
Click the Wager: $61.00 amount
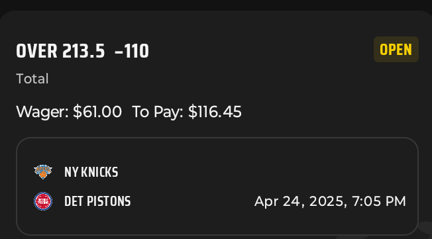coord(69,112)
